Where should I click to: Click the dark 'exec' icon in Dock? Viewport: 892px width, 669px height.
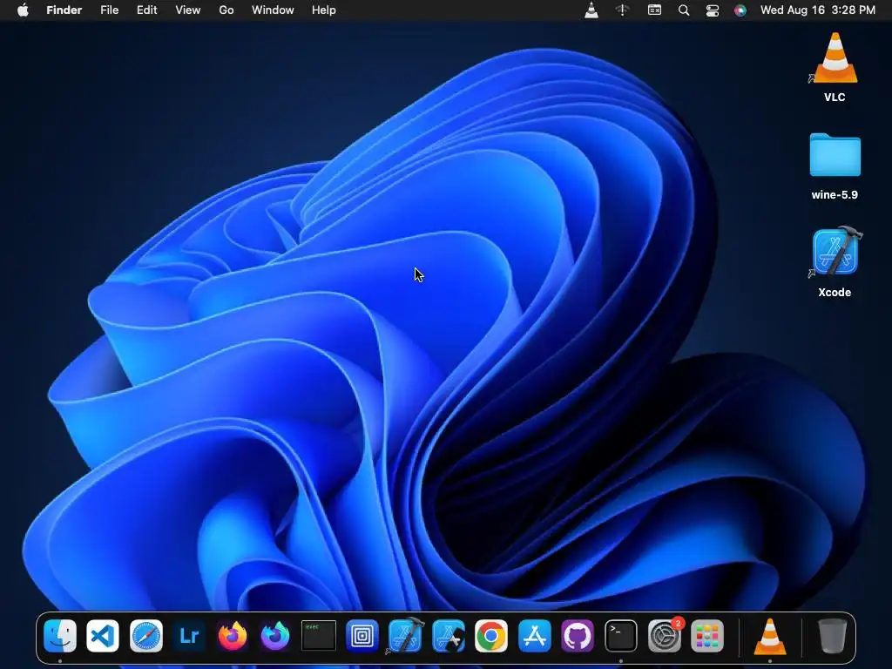319,635
